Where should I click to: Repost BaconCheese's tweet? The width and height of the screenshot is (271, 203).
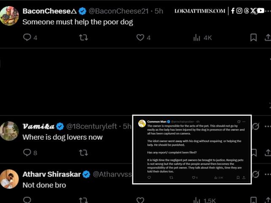tap(83, 38)
